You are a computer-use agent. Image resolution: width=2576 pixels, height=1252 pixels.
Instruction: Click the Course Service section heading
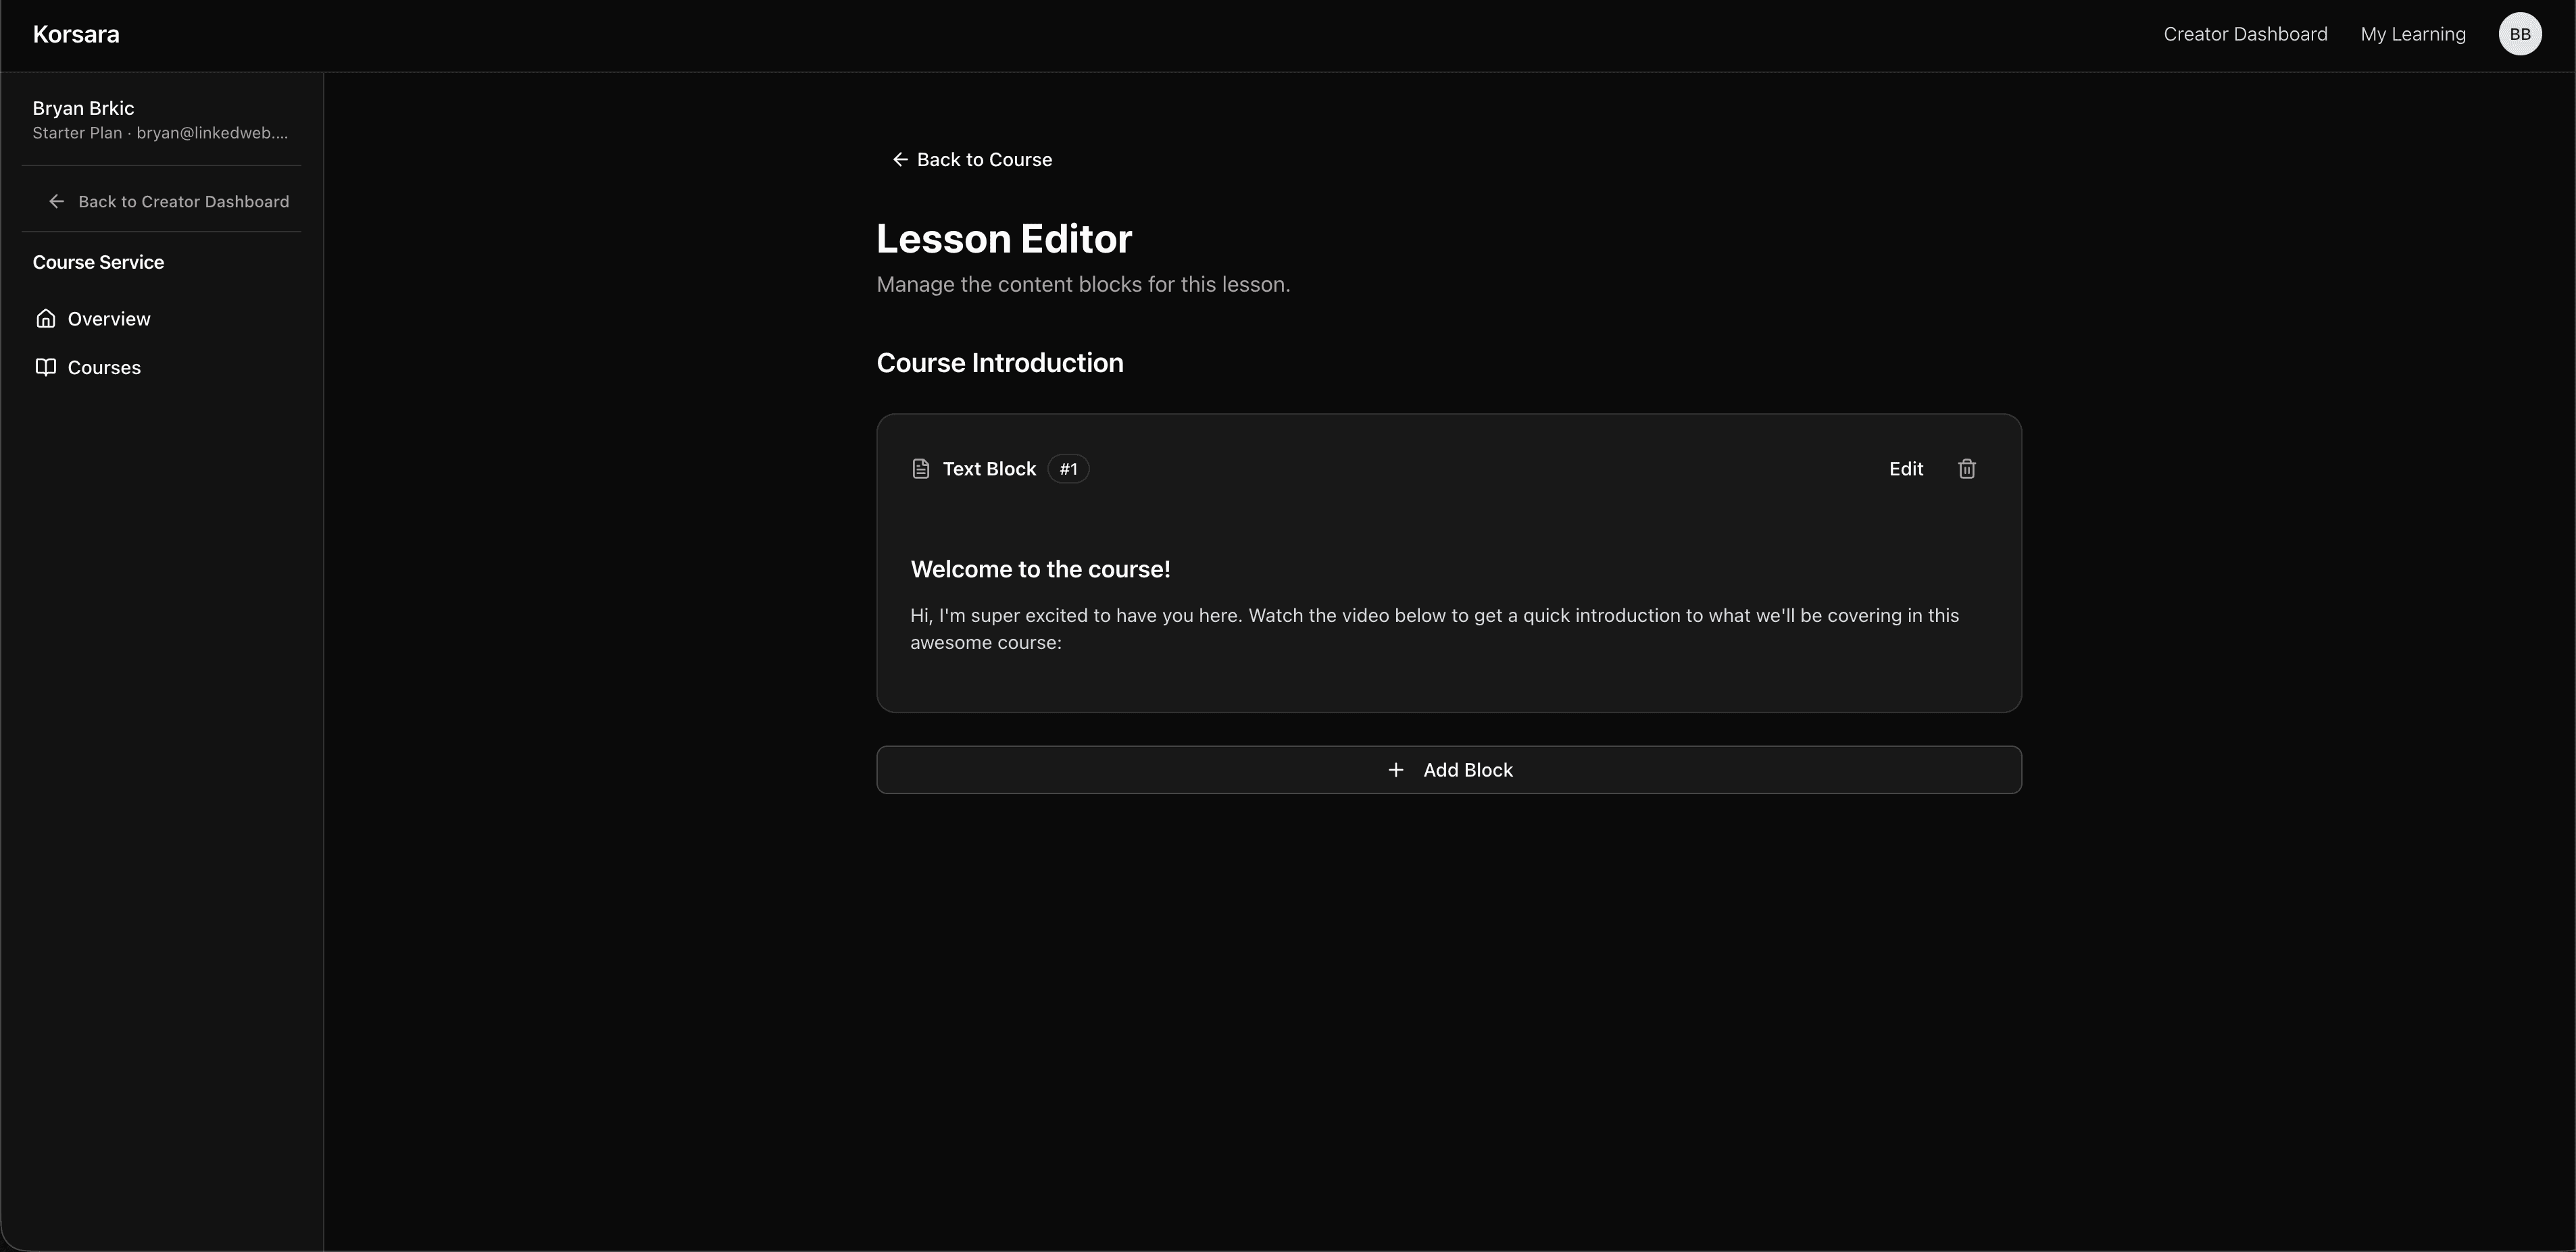click(98, 262)
